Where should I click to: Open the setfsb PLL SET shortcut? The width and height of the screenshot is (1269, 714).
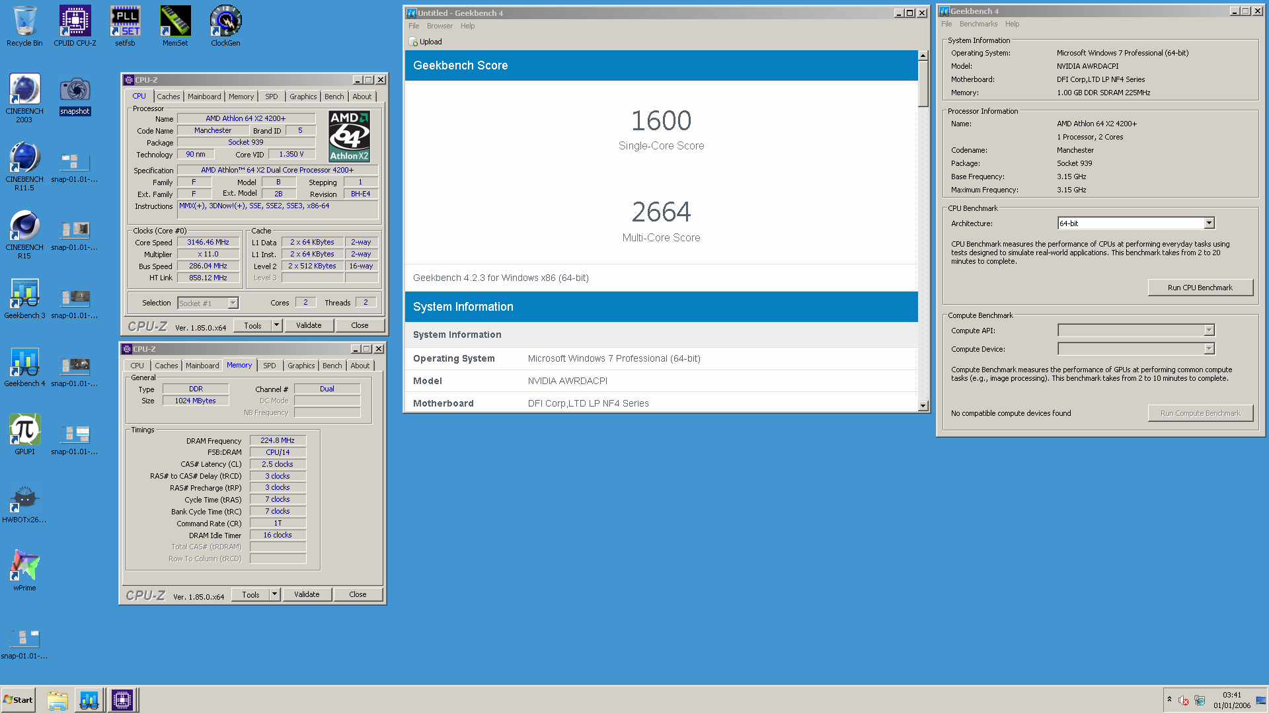click(x=125, y=26)
